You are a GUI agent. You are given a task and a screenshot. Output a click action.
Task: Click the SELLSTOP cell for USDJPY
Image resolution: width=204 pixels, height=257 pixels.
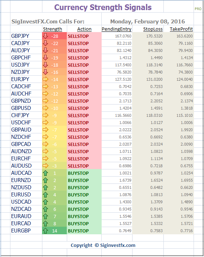(84, 65)
